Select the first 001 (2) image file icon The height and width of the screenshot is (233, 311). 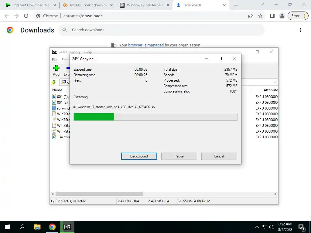tap(54, 96)
